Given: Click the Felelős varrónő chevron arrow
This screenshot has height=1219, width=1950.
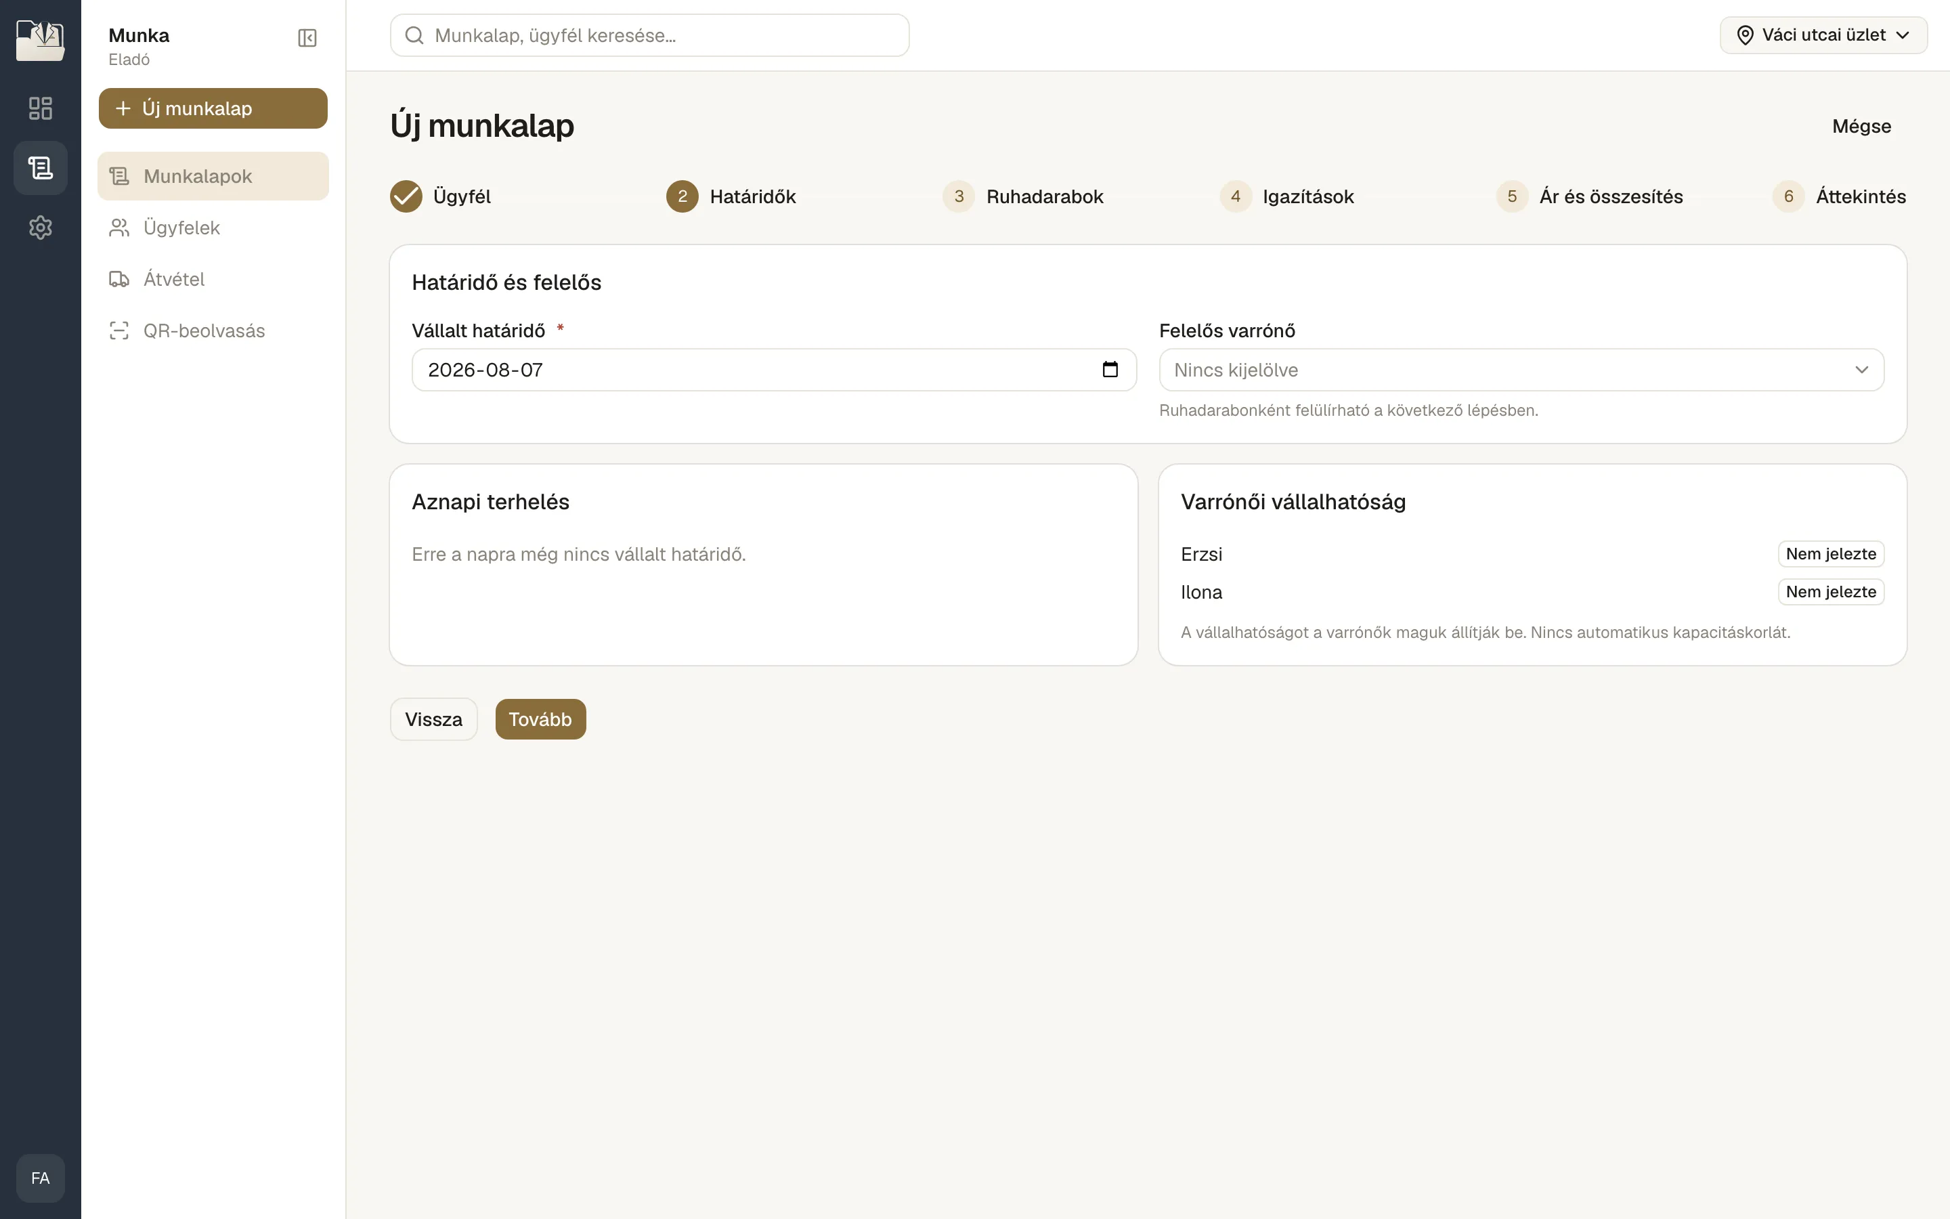Looking at the screenshot, I should point(1861,370).
